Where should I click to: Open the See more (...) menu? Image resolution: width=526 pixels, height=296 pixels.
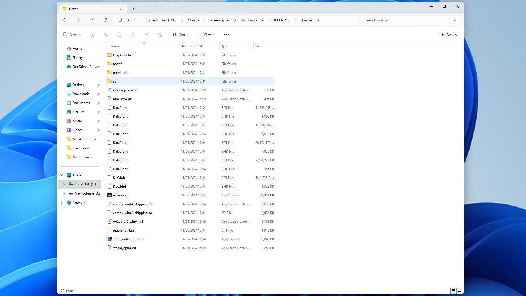[226, 34]
